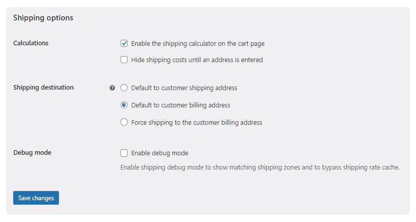Click 'Hide shipping costs until an address is entered' text

tap(197, 60)
